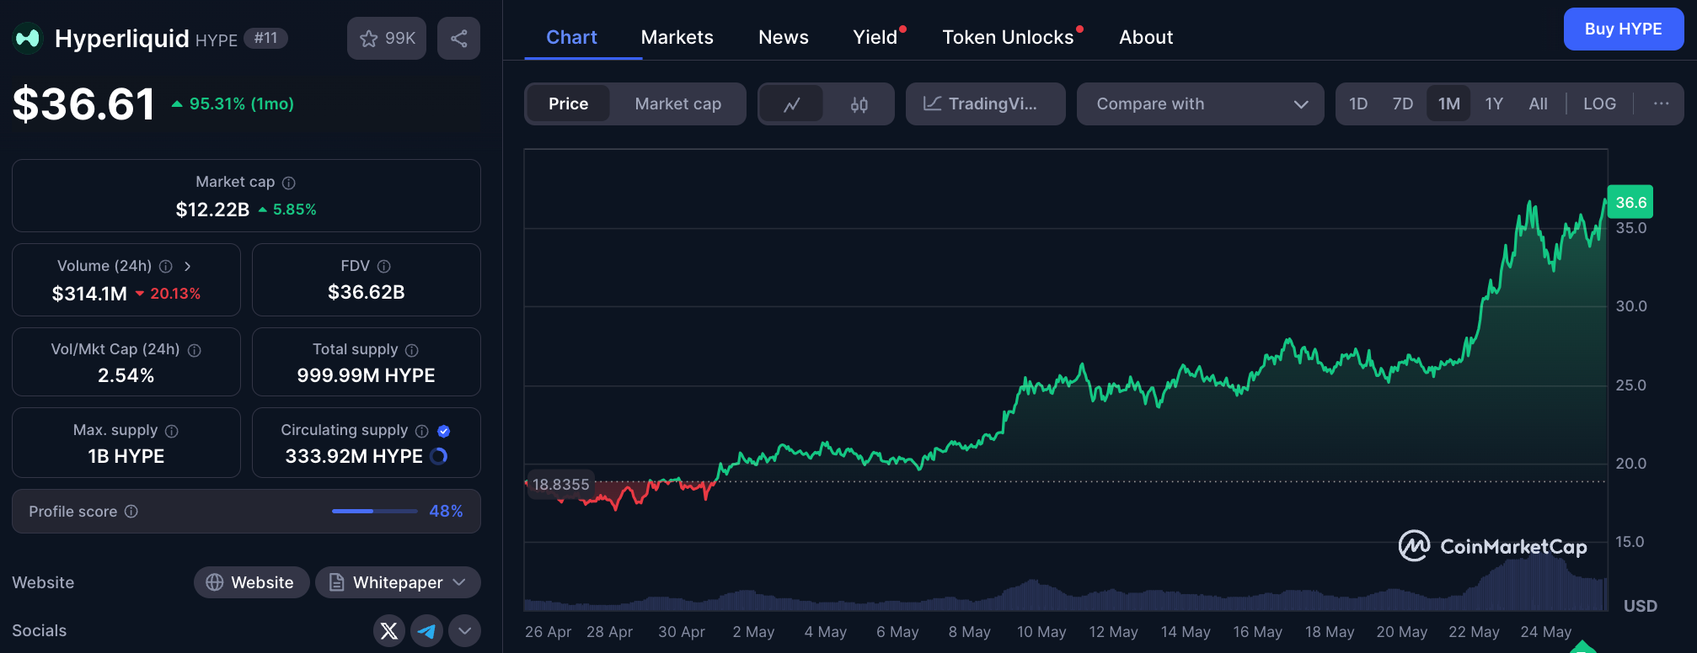1697x653 pixels.
Task: Open the Telegram social link
Action: coord(427,630)
